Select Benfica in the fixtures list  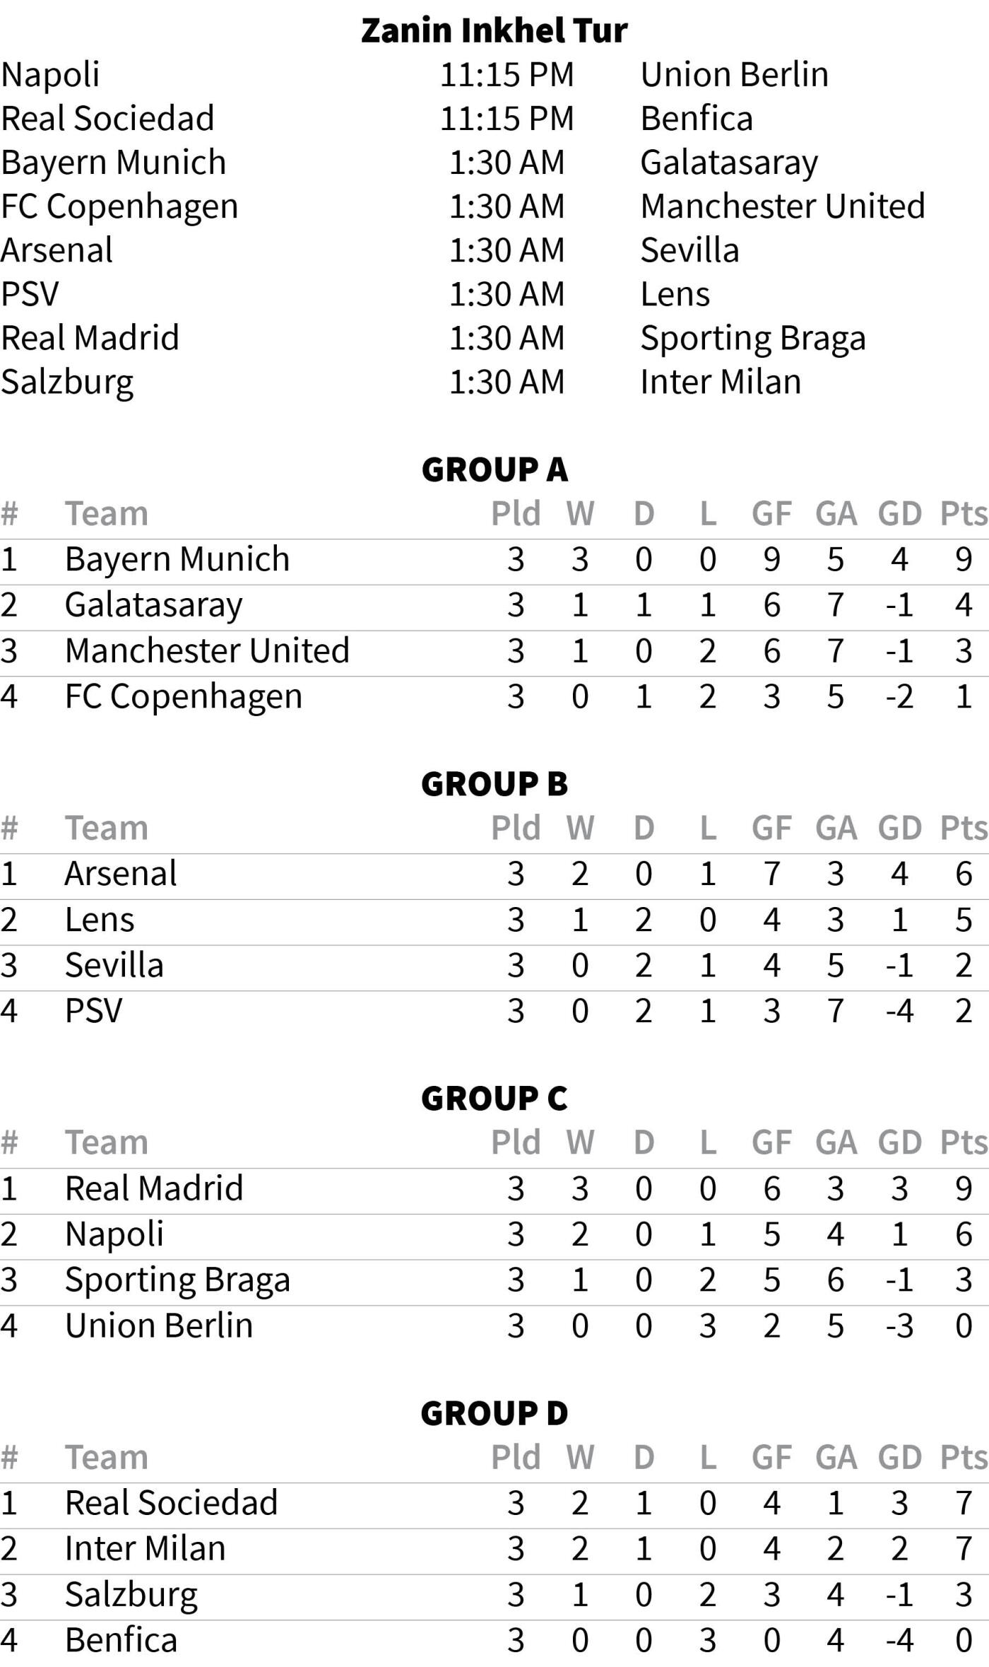tap(696, 118)
